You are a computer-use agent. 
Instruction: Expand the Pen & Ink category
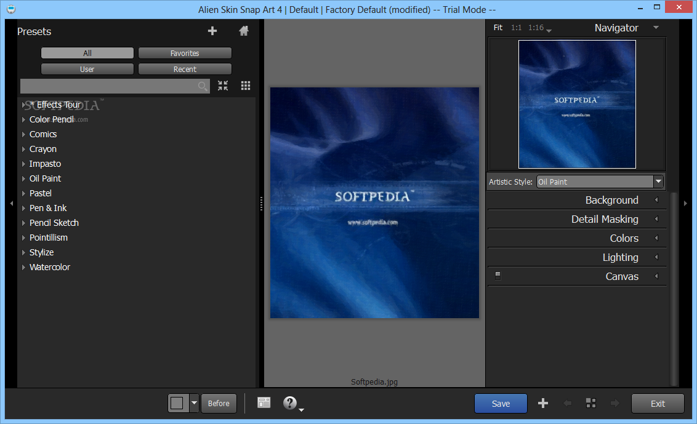coord(23,208)
